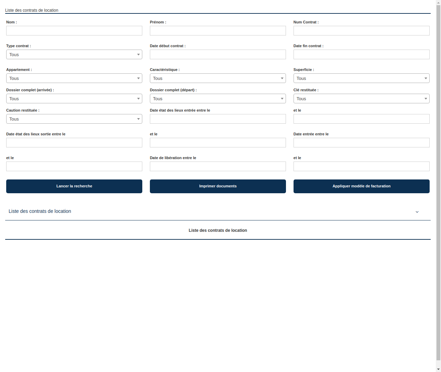Screen dimensions: 441x372
Task: Select the Prénom input field
Action: [218, 31]
